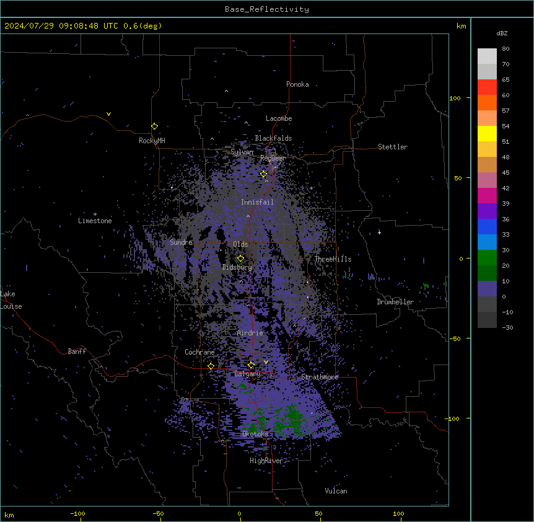The image size is (534, 522).
Task: Click the Louise label at left edge
Action: point(11,306)
